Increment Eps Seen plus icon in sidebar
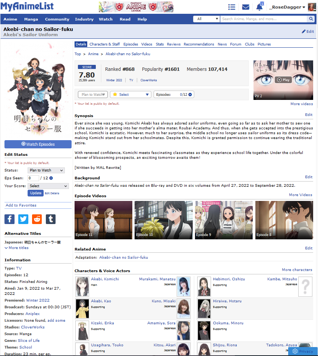The image size is (318, 356). tap(51, 178)
